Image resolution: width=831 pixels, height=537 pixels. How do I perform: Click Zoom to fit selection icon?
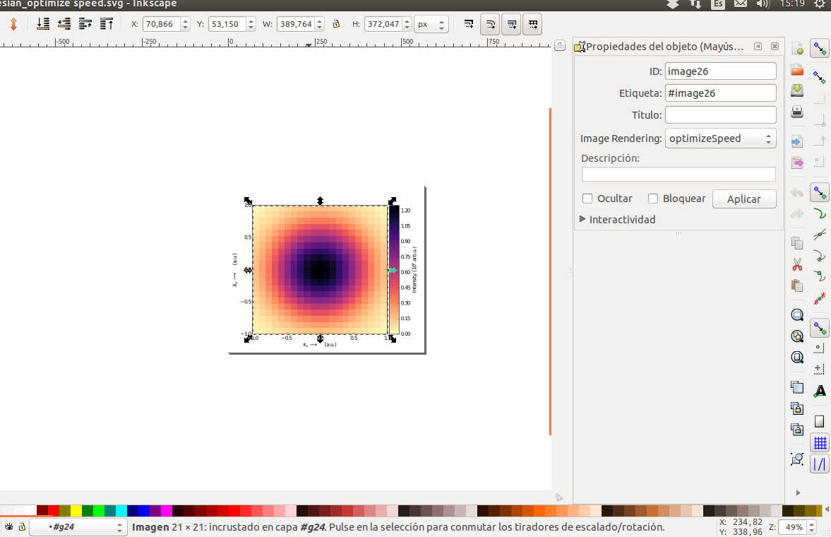pyautogui.click(x=797, y=315)
